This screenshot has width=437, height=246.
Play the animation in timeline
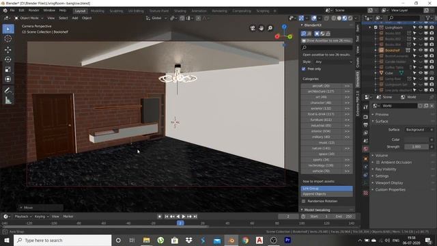pyautogui.click(x=184, y=217)
